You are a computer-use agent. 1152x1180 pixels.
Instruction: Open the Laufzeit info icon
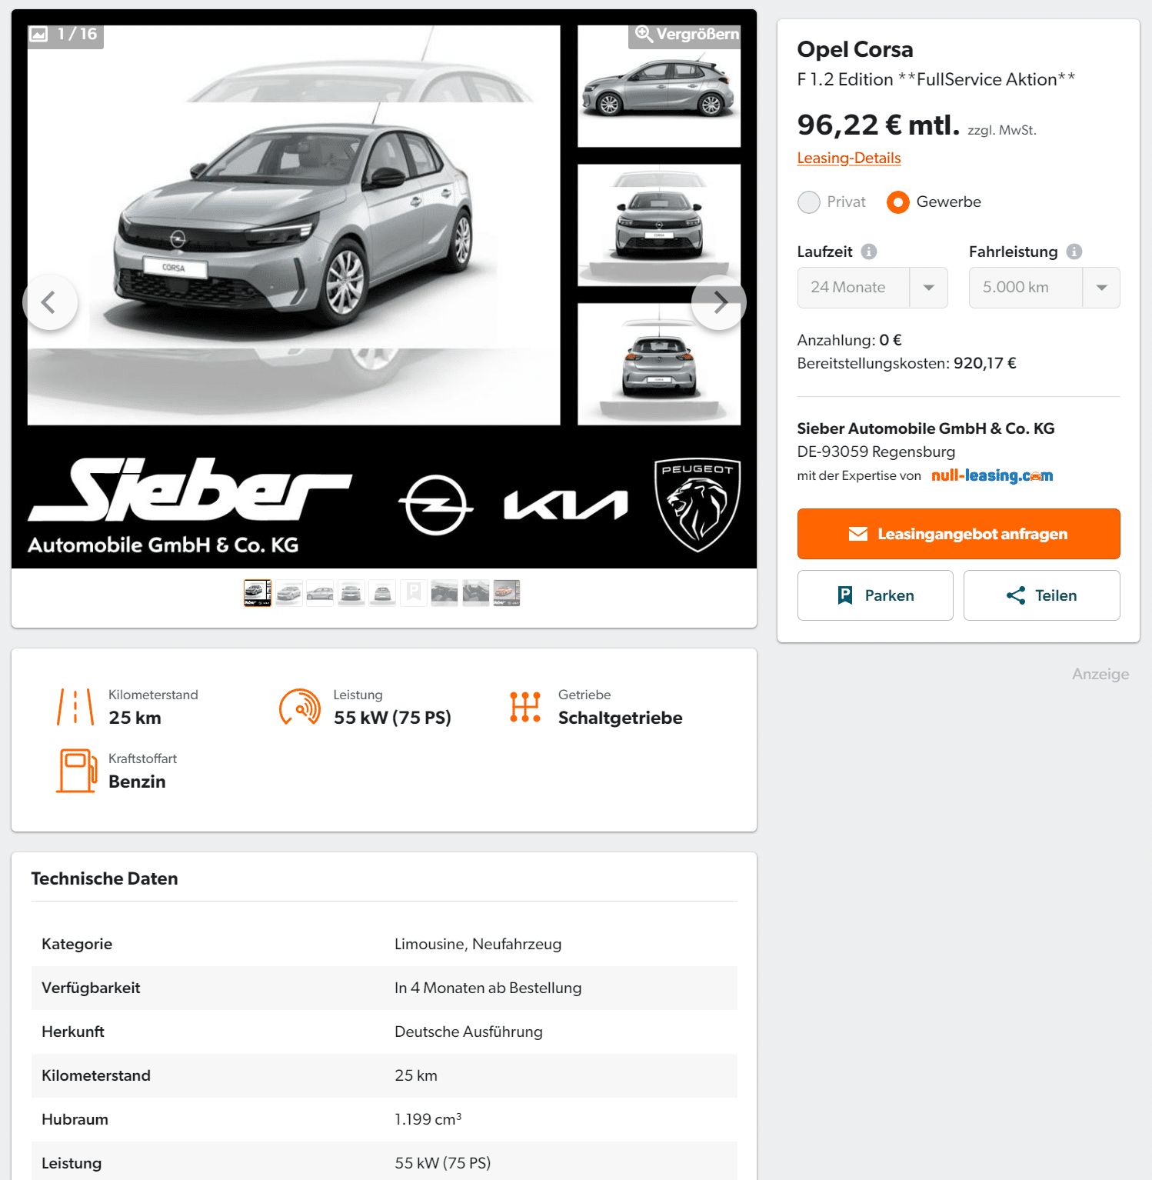pyautogui.click(x=869, y=252)
